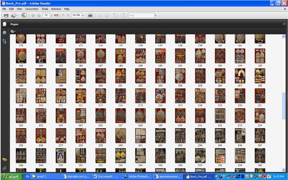Open the Pages panel icon in sidebar
The image size is (288, 180).
click(4, 24)
